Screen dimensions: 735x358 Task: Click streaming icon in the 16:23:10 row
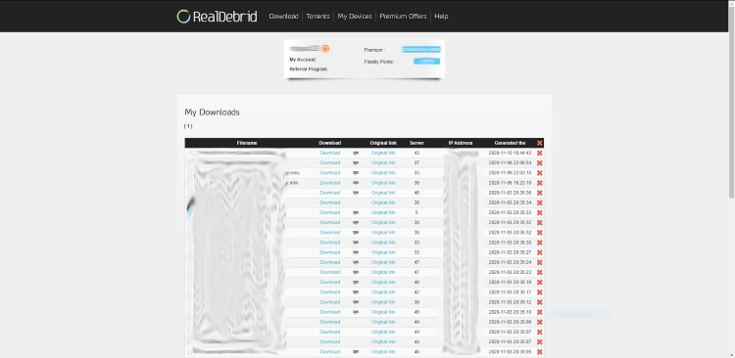click(x=356, y=183)
